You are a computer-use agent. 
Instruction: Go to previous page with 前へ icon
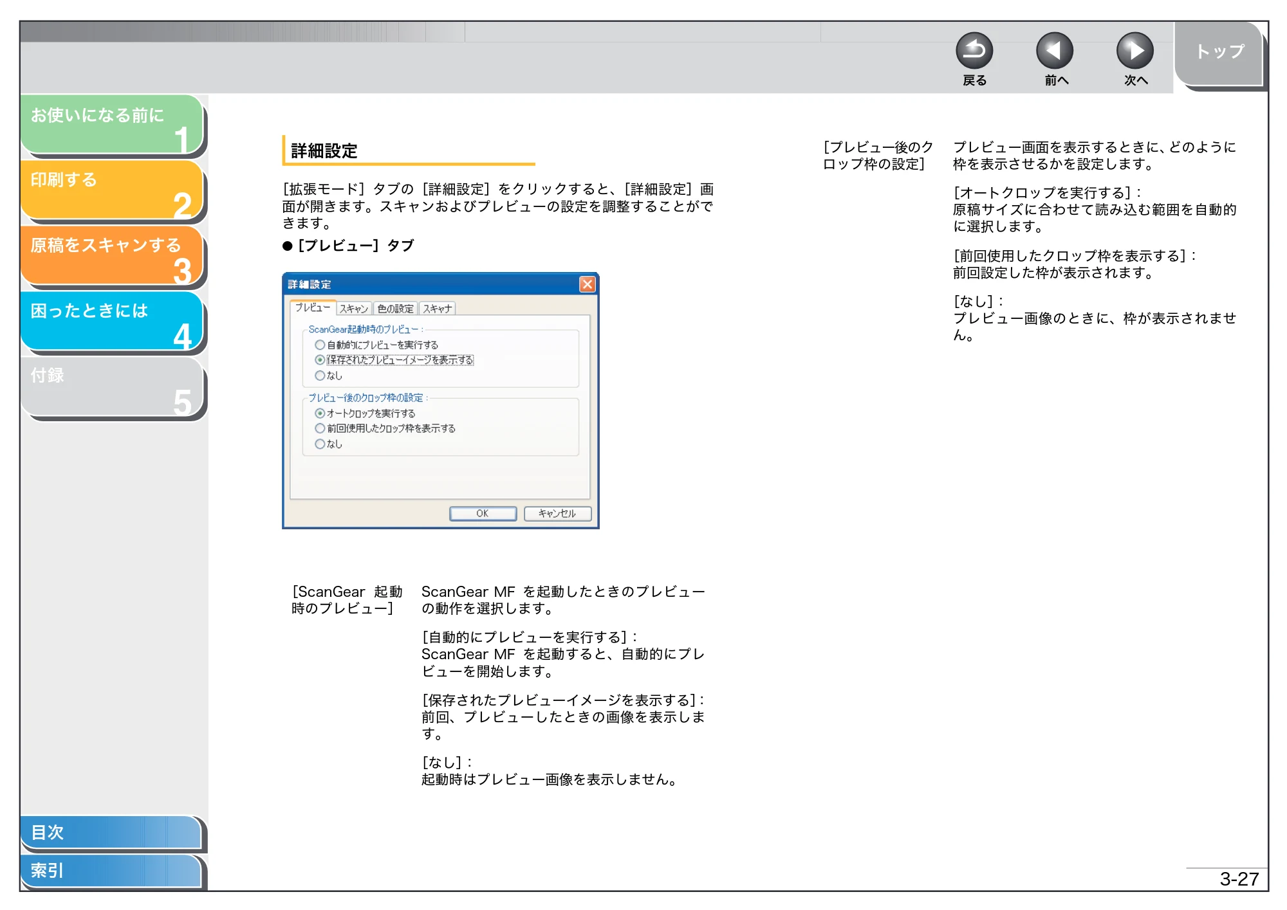click(1055, 51)
